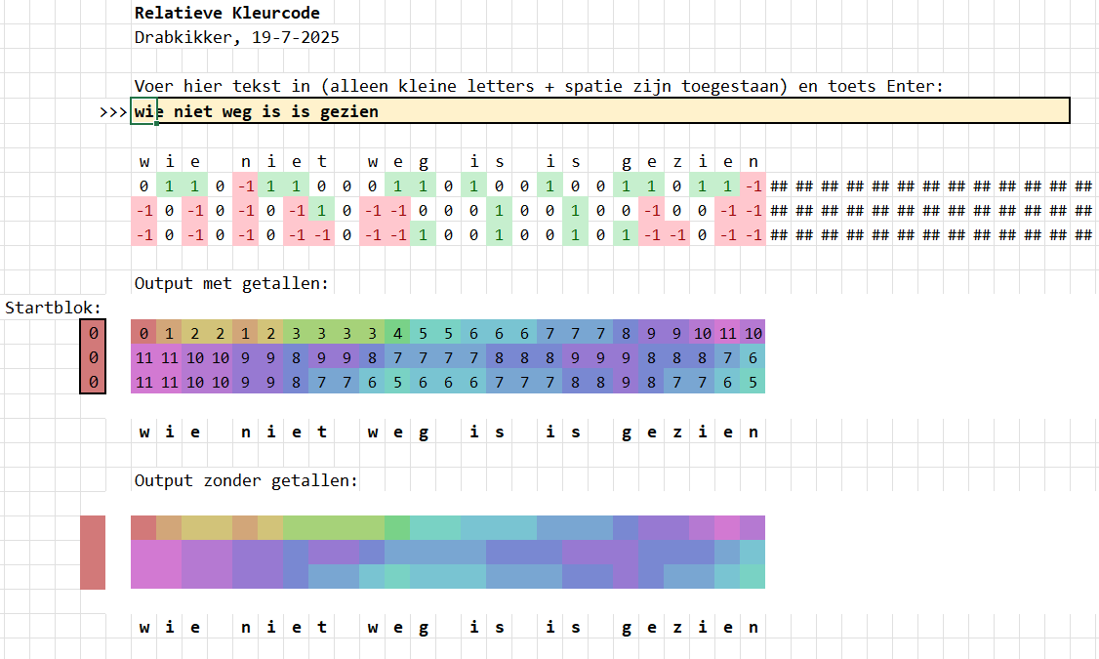
Task: Select the green cell numbered '4'
Action: click(397, 333)
